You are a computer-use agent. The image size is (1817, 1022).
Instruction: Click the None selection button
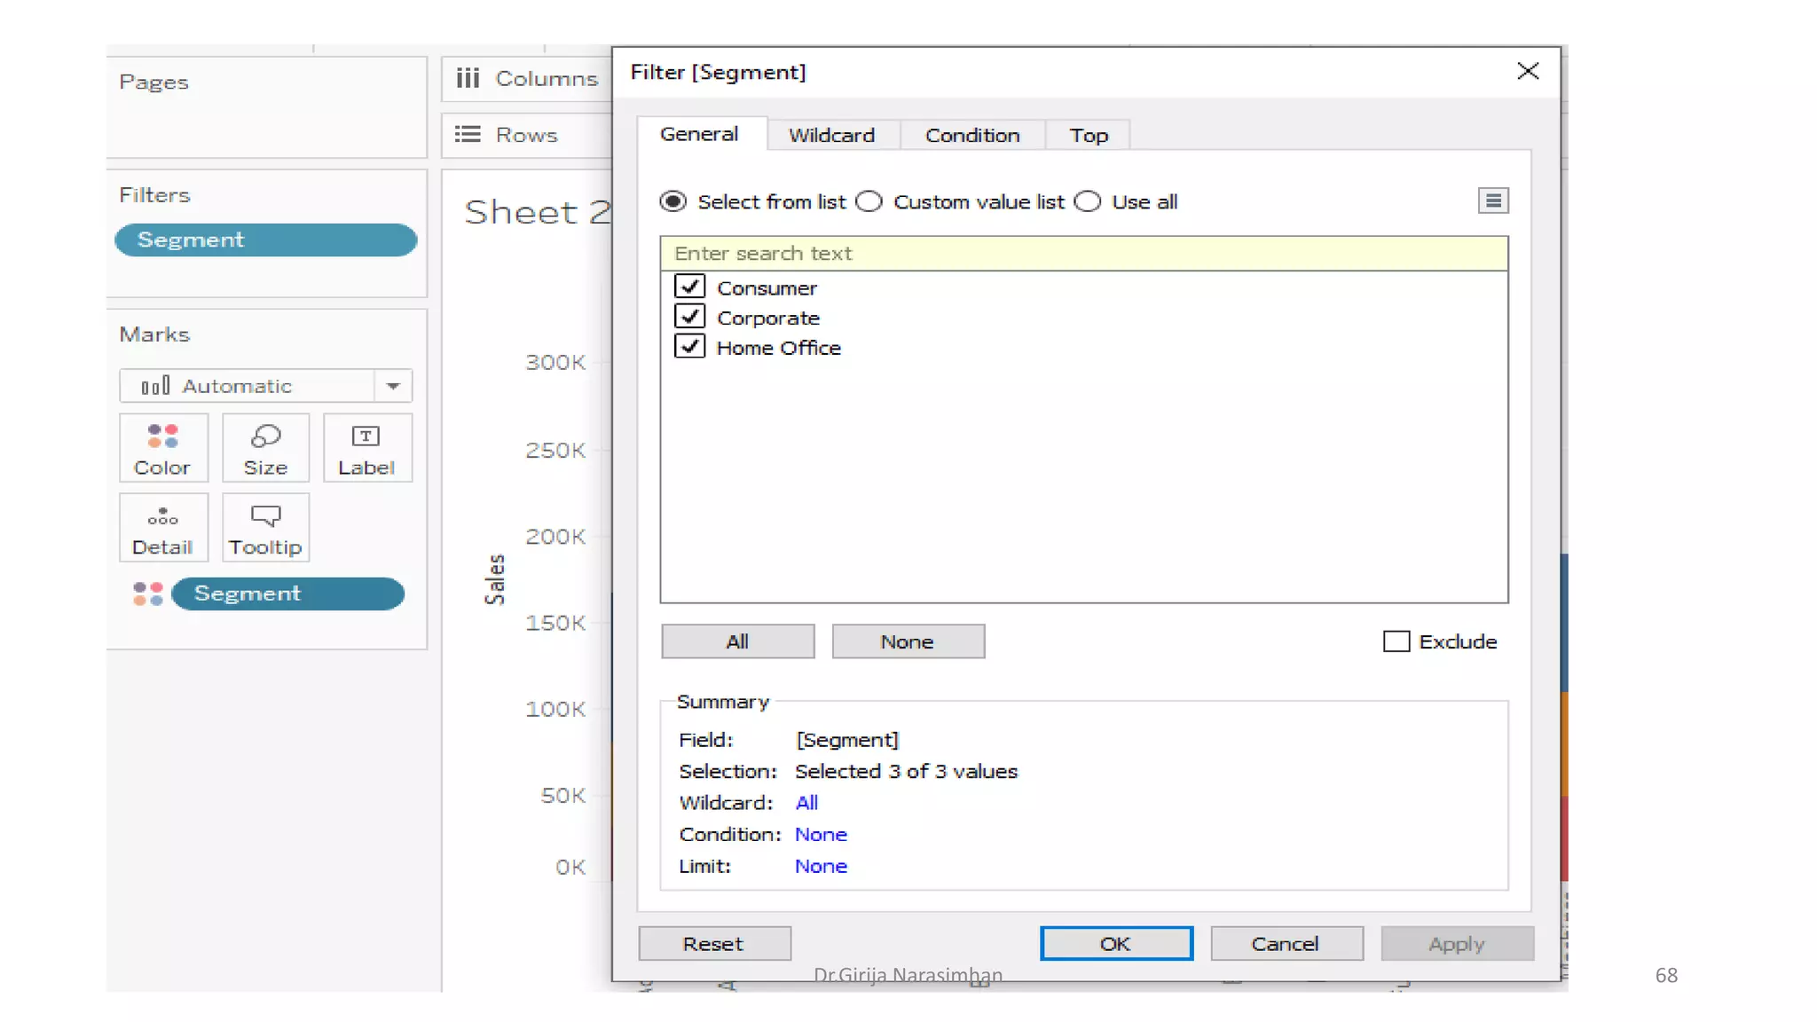pos(908,641)
